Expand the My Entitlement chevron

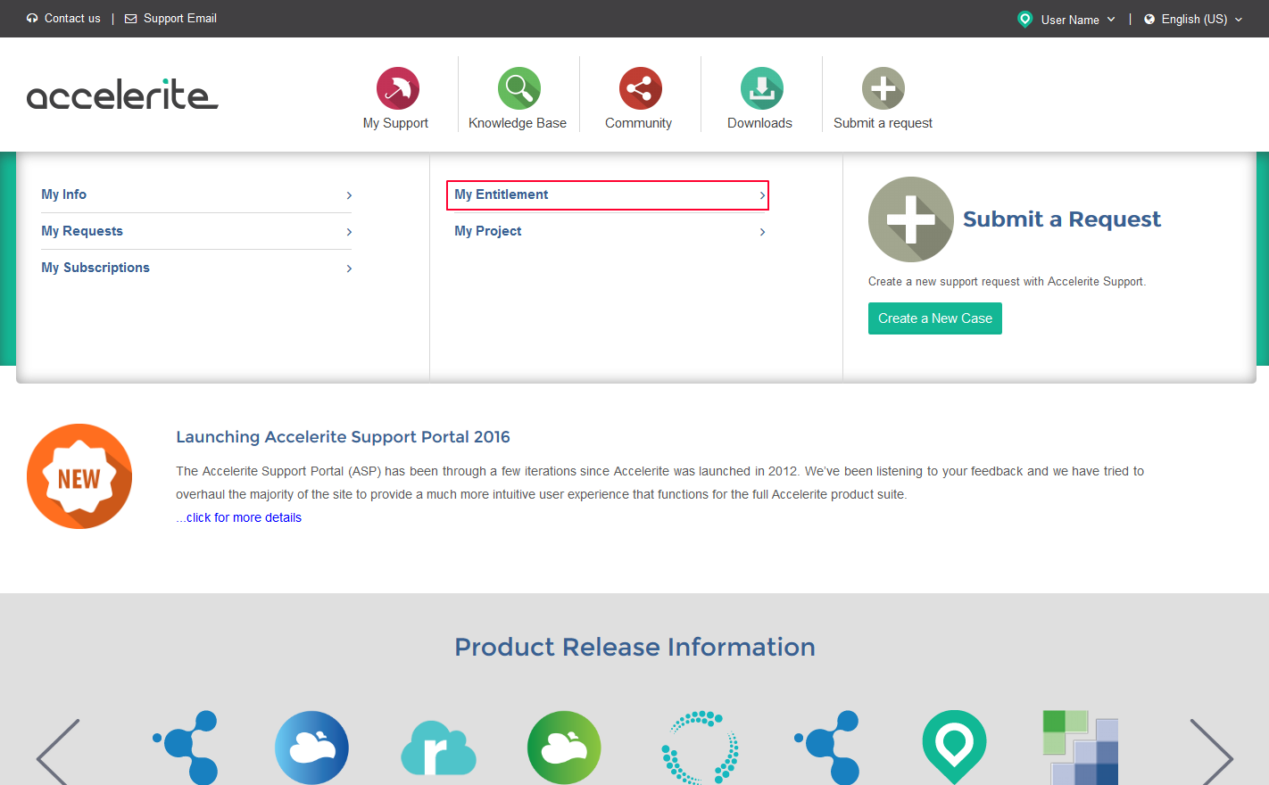(x=762, y=195)
